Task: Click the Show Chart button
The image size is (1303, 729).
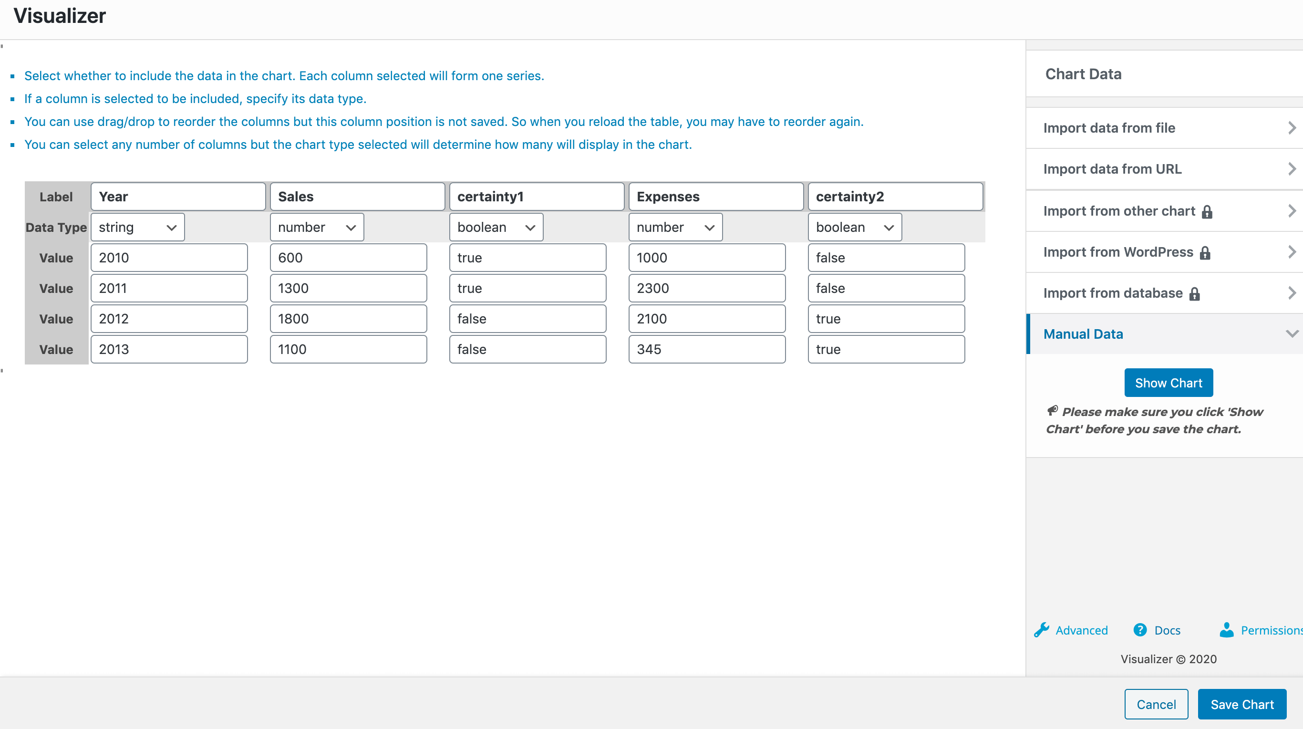Action: [x=1168, y=383]
